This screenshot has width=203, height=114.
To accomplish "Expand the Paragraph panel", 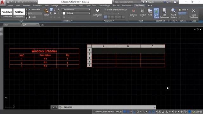I will pos(109,21).
